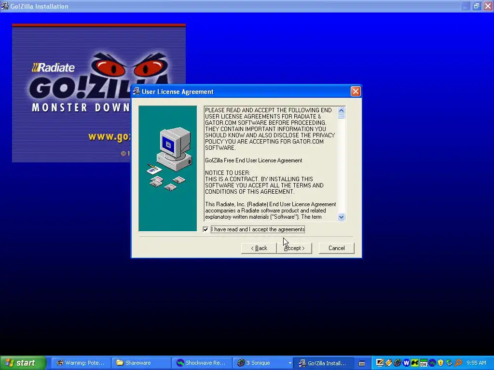Click the 'NOTICE TO USER:' line in the license
The width and height of the screenshot is (494, 370).
pos(228,173)
